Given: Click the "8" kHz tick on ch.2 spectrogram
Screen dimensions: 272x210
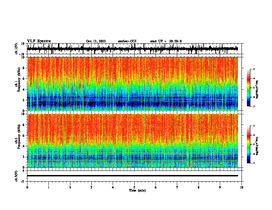Looking at the screenshot, I should tap(24, 125).
